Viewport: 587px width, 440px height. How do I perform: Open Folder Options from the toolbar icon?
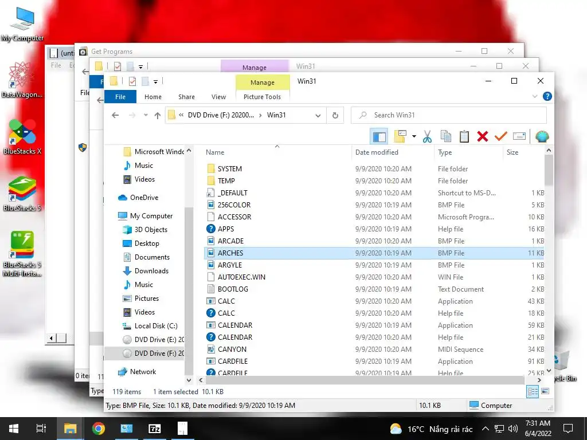pyautogui.click(x=400, y=136)
